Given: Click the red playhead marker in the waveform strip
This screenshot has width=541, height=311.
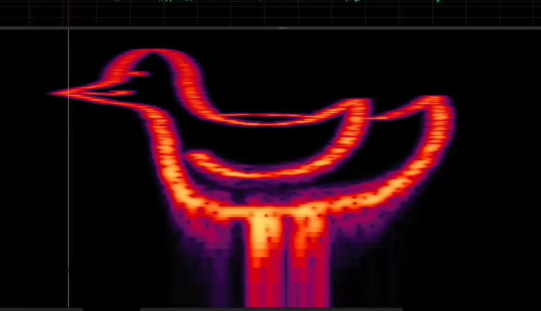Looking at the screenshot, I should click(x=69, y=13).
